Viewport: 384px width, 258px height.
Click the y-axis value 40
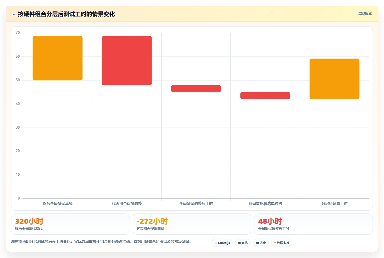[x=18, y=104]
